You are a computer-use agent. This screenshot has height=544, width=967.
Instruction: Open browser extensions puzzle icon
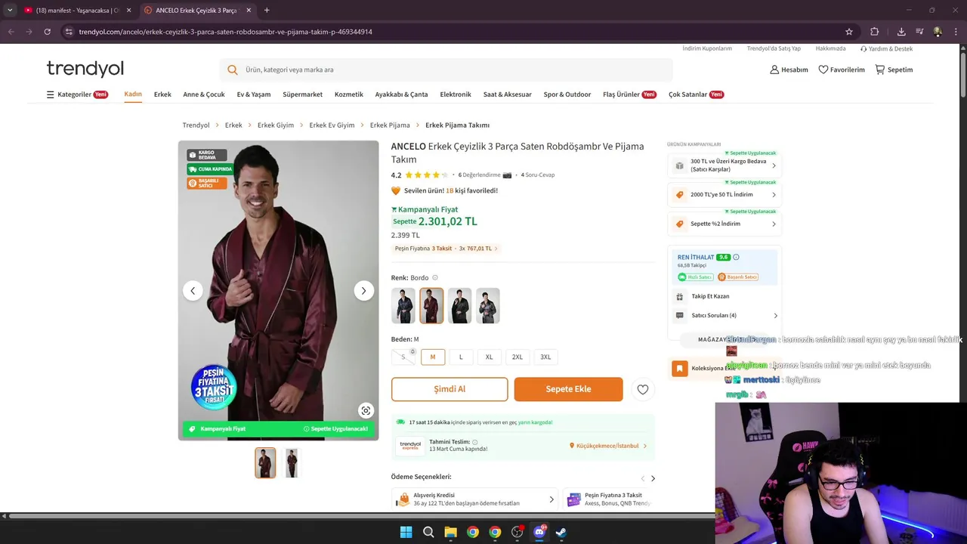click(875, 32)
